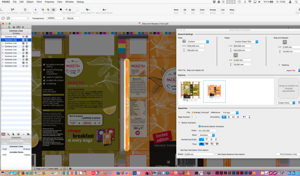Toggle the Ruler toolbar icon
This screenshot has height=176, width=300.
35,10
